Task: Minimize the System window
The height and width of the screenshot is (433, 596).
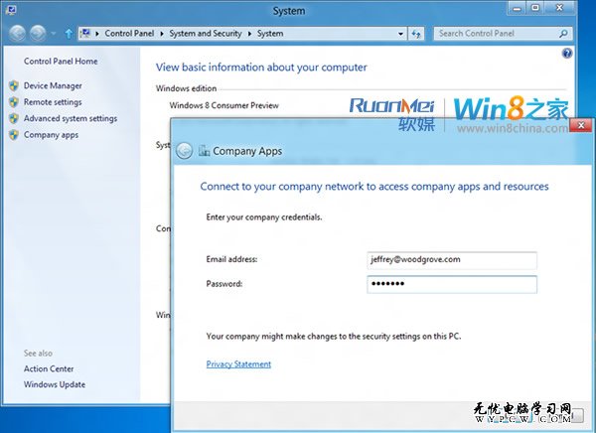Action: coord(517,8)
